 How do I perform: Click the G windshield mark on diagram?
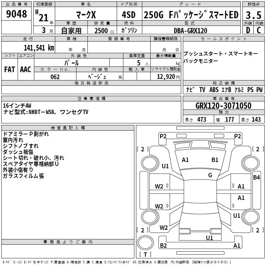coord(210,175)
